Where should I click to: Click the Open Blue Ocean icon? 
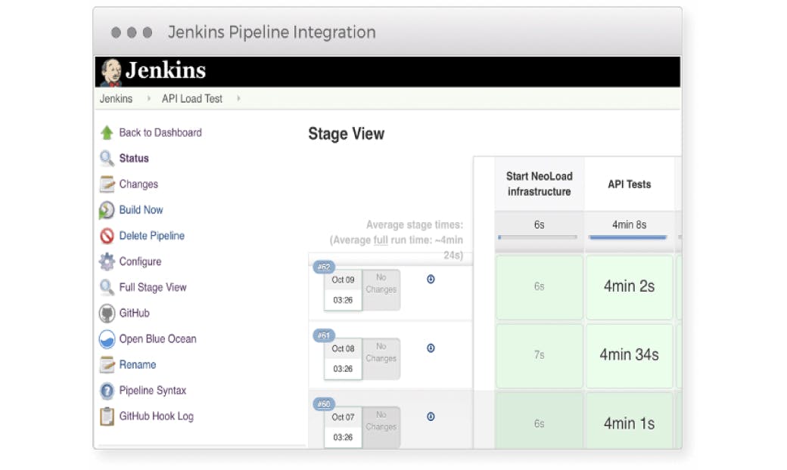tap(107, 339)
